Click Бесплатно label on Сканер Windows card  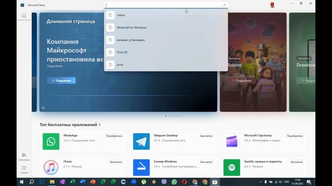click(x=206, y=162)
